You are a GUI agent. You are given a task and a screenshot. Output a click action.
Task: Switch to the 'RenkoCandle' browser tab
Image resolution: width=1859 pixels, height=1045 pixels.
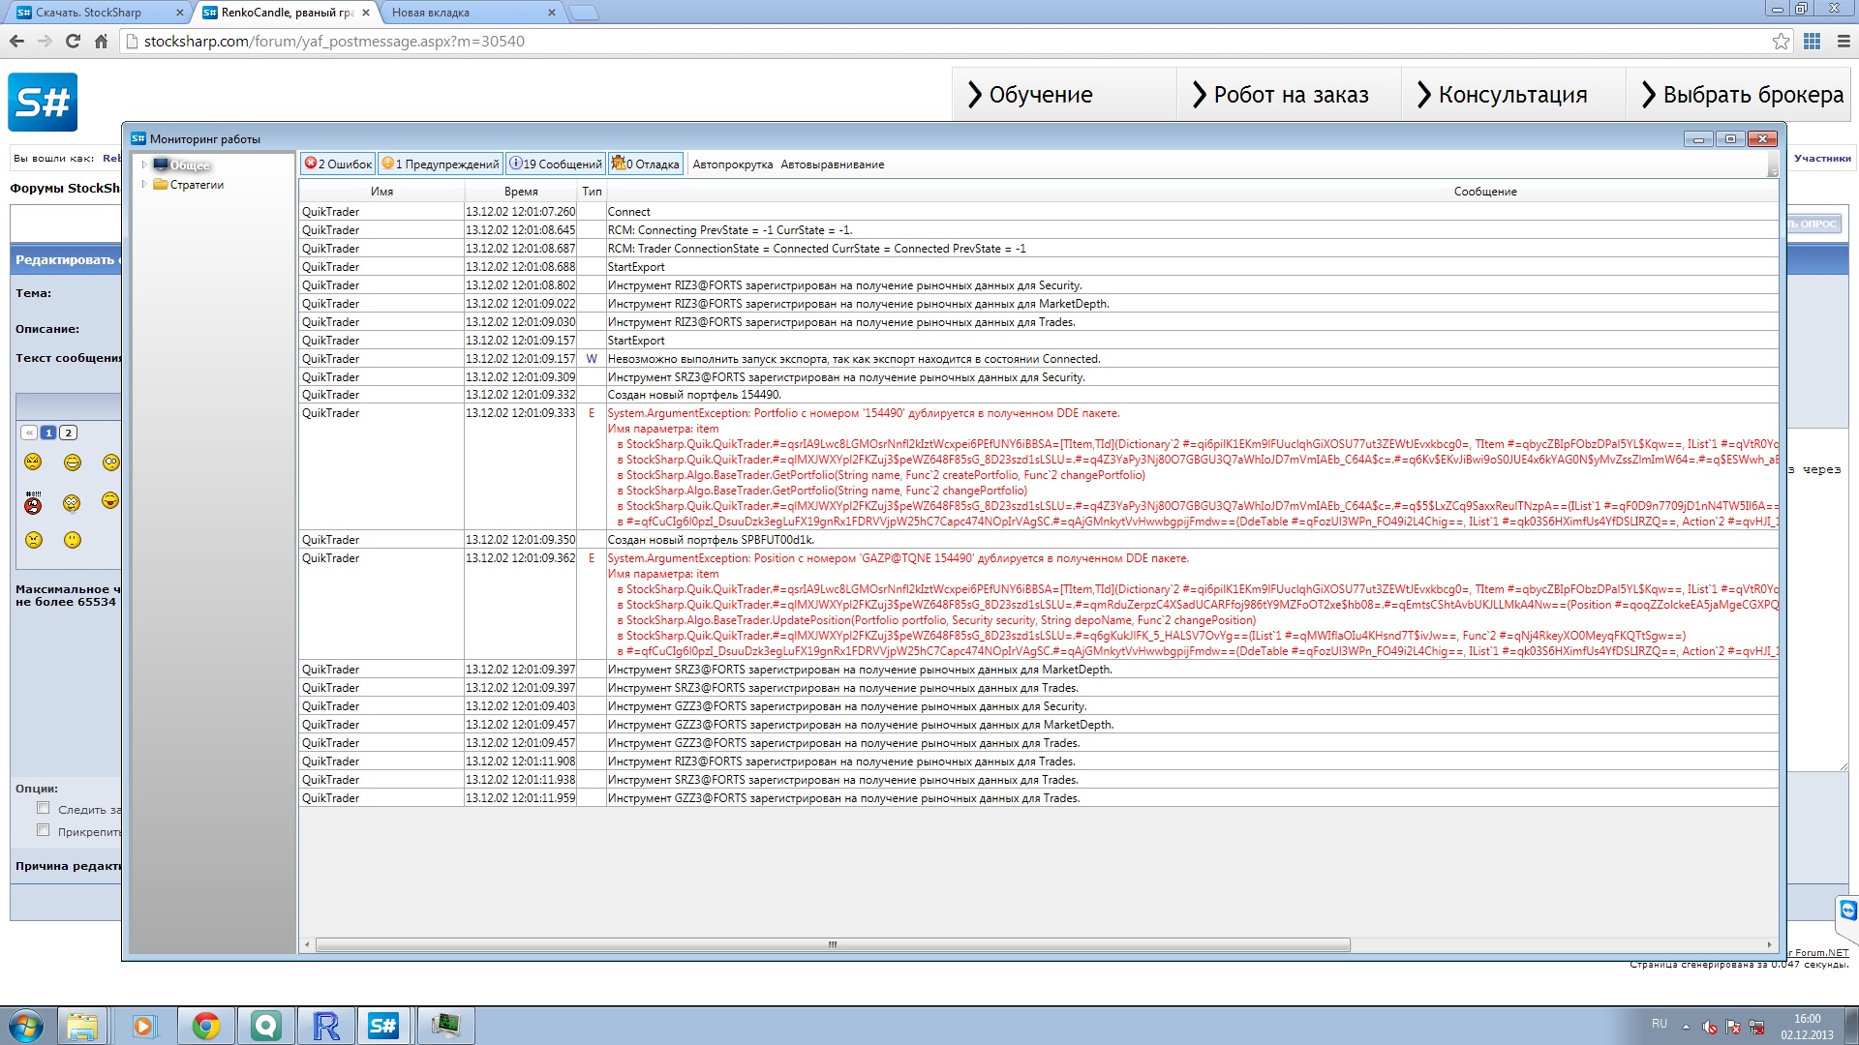(x=286, y=13)
